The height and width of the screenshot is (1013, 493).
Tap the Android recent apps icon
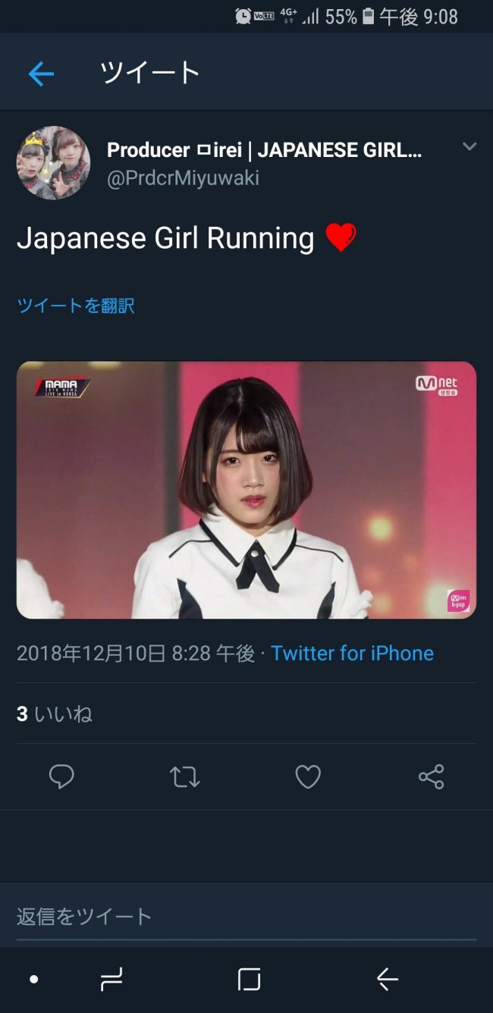111,980
